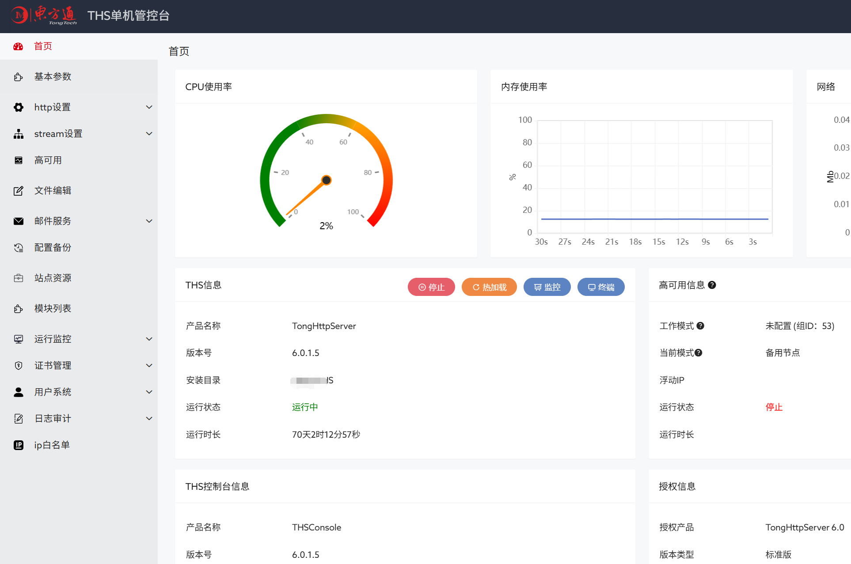Click the THS单机管控台 header title
The height and width of the screenshot is (564, 851).
(128, 16)
